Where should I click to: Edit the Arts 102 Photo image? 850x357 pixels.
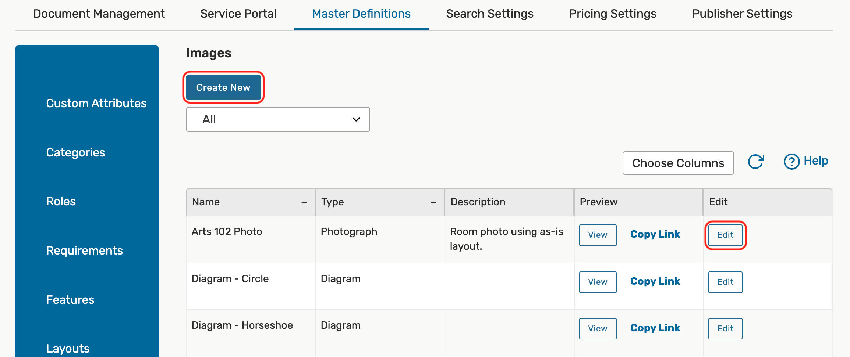click(725, 235)
